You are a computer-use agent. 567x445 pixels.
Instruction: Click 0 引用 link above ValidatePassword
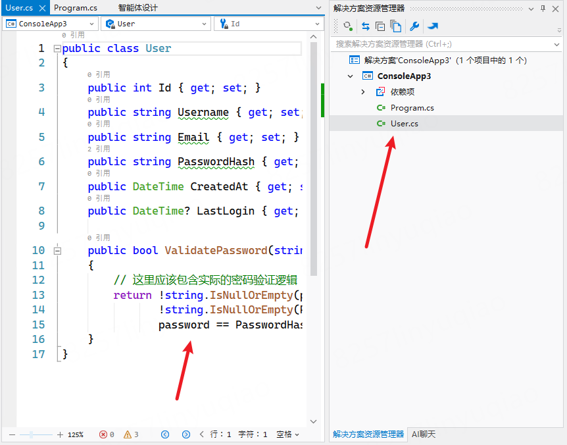point(99,238)
